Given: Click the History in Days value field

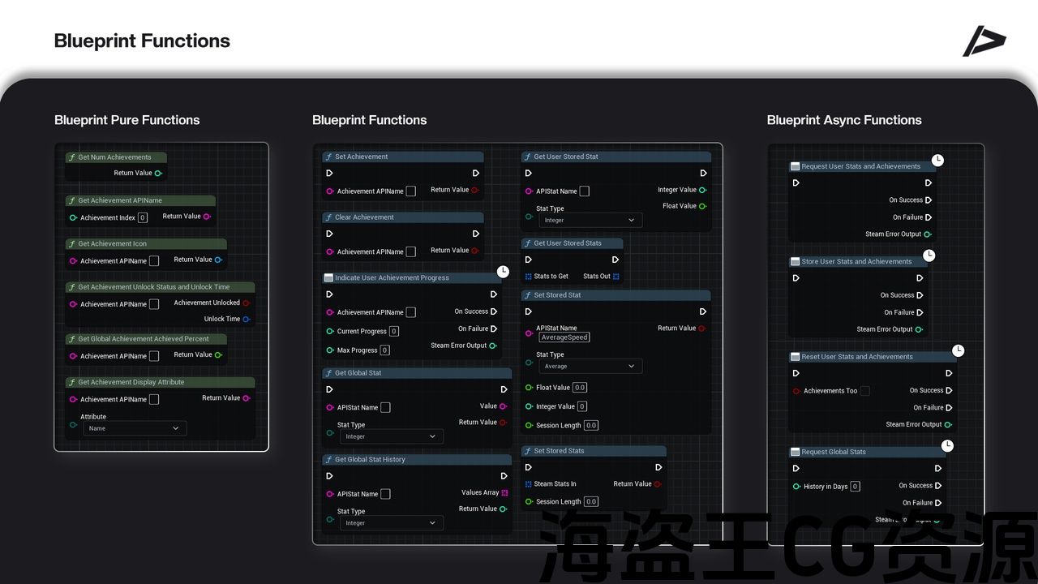Looking at the screenshot, I should (855, 487).
